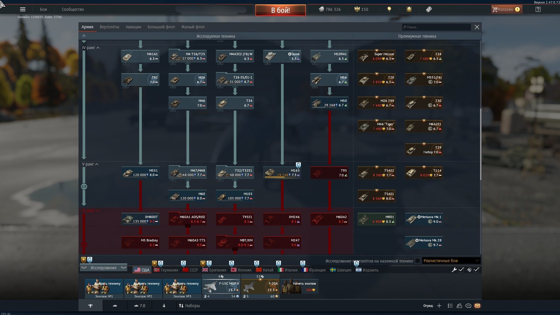Screen dimensions: 560x315
Task: Click Нанять экипаж to hire crew
Action: coord(299,286)
